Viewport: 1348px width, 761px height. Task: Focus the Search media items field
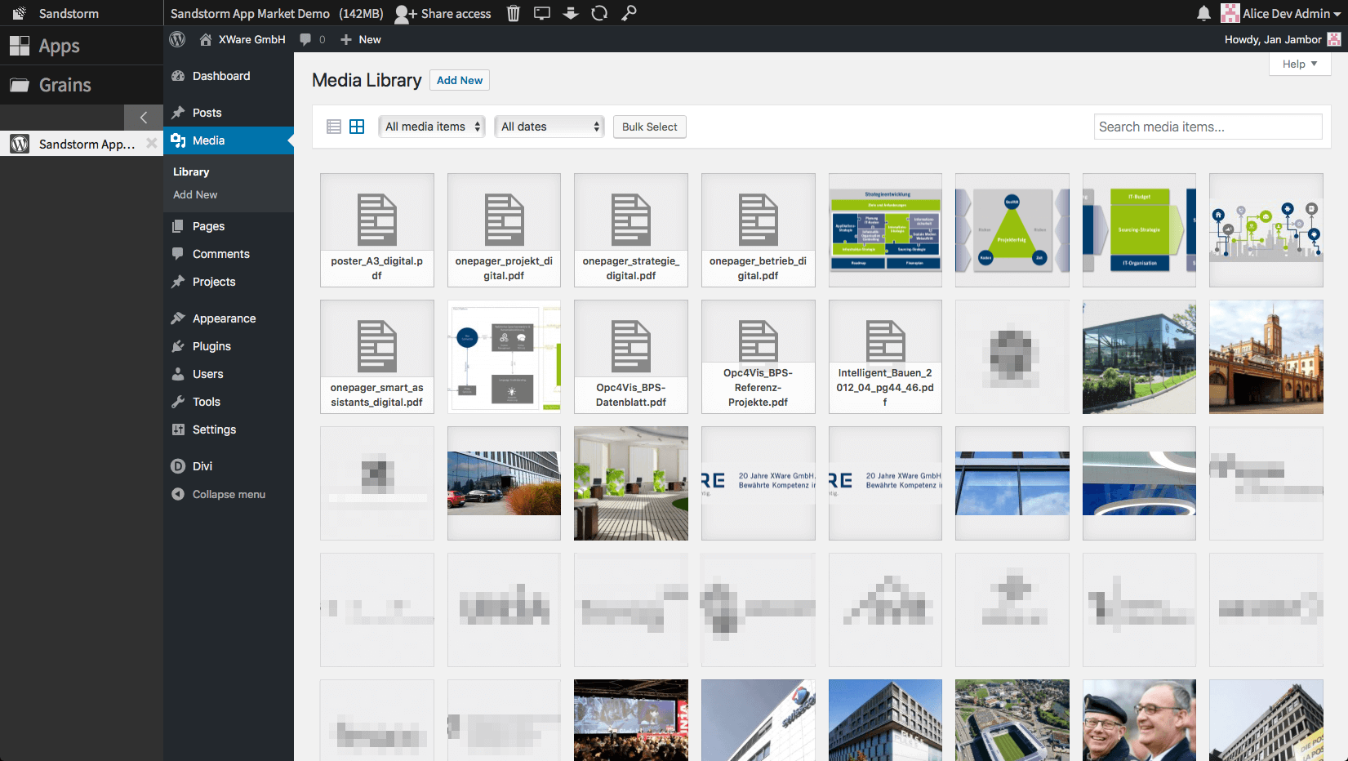coord(1208,127)
